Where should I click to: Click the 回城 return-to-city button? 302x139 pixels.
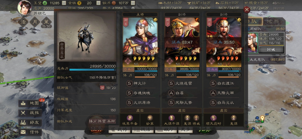coord(271,50)
